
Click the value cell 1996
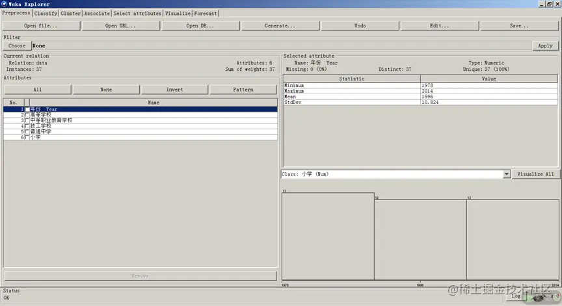pos(489,97)
